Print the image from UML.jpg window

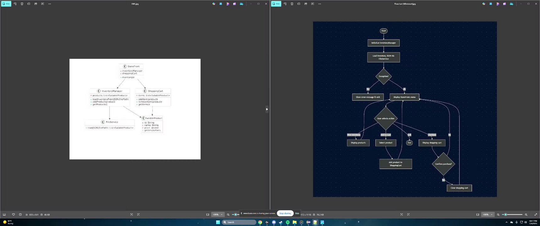29,4
